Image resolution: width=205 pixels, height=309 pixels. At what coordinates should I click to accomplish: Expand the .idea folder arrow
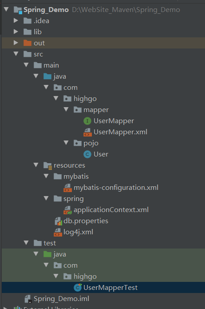point(16,20)
